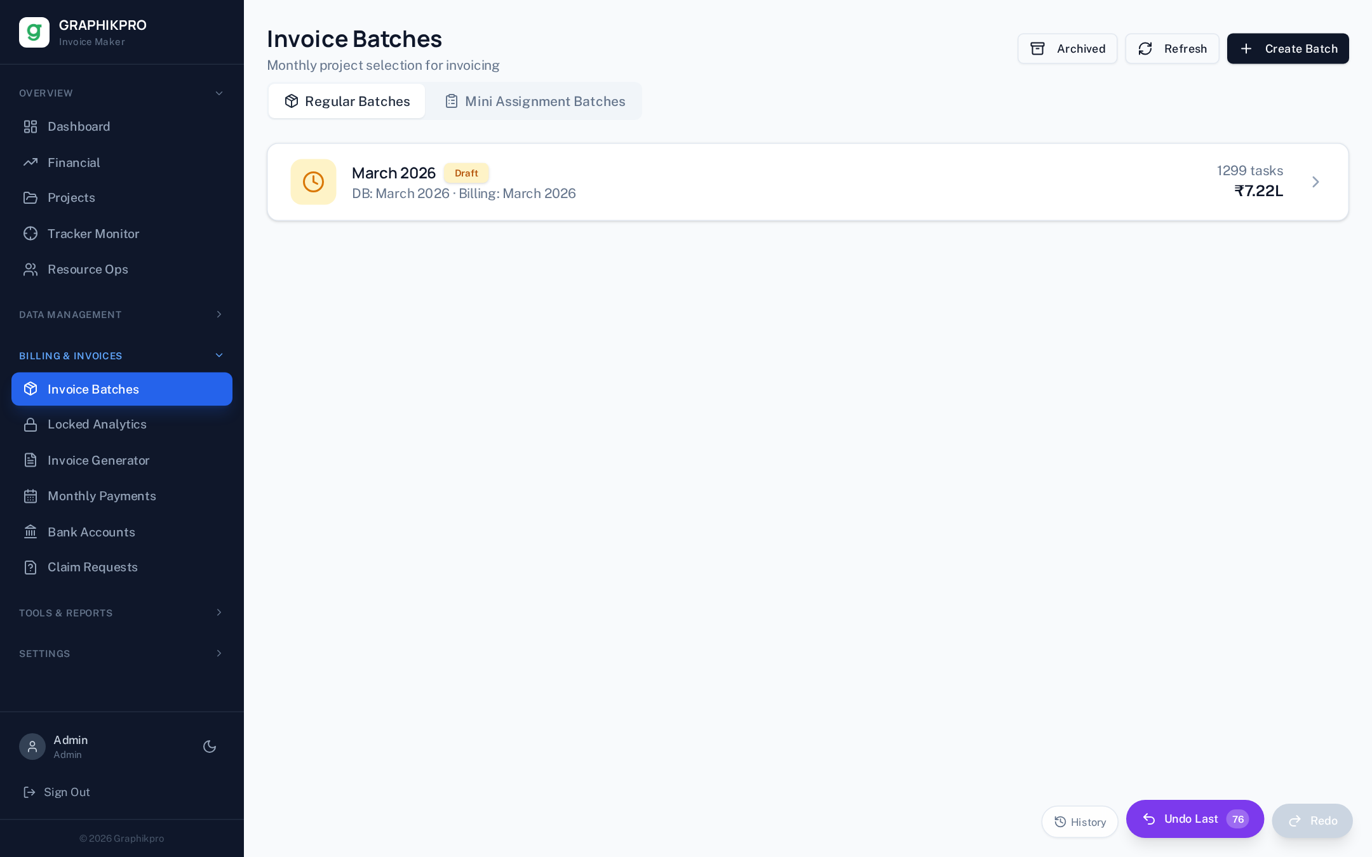Click the 76 undo count badge
Screen dimensions: 1372x857
1238,820
